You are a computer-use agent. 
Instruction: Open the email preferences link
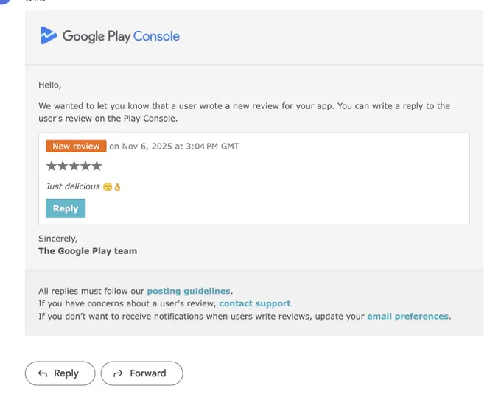click(407, 316)
